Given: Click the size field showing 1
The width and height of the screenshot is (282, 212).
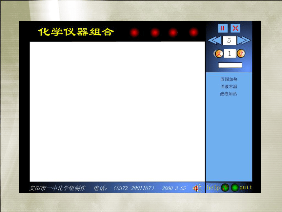Looking at the screenshot, I should pos(230,54).
